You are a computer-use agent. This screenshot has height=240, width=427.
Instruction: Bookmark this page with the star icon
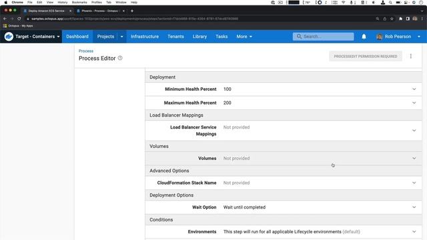coord(392,19)
